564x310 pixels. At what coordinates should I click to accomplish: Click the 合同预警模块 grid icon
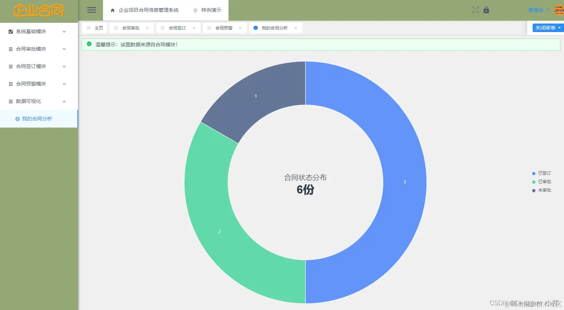tap(11, 84)
